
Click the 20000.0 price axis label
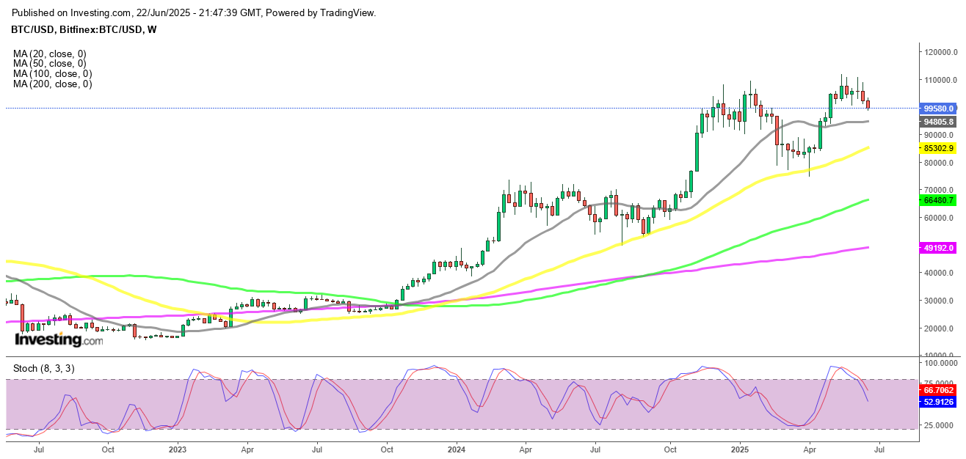click(x=940, y=328)
